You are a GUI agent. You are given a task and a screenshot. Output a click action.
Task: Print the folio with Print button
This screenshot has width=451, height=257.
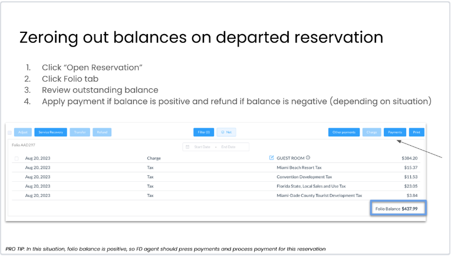416,132
